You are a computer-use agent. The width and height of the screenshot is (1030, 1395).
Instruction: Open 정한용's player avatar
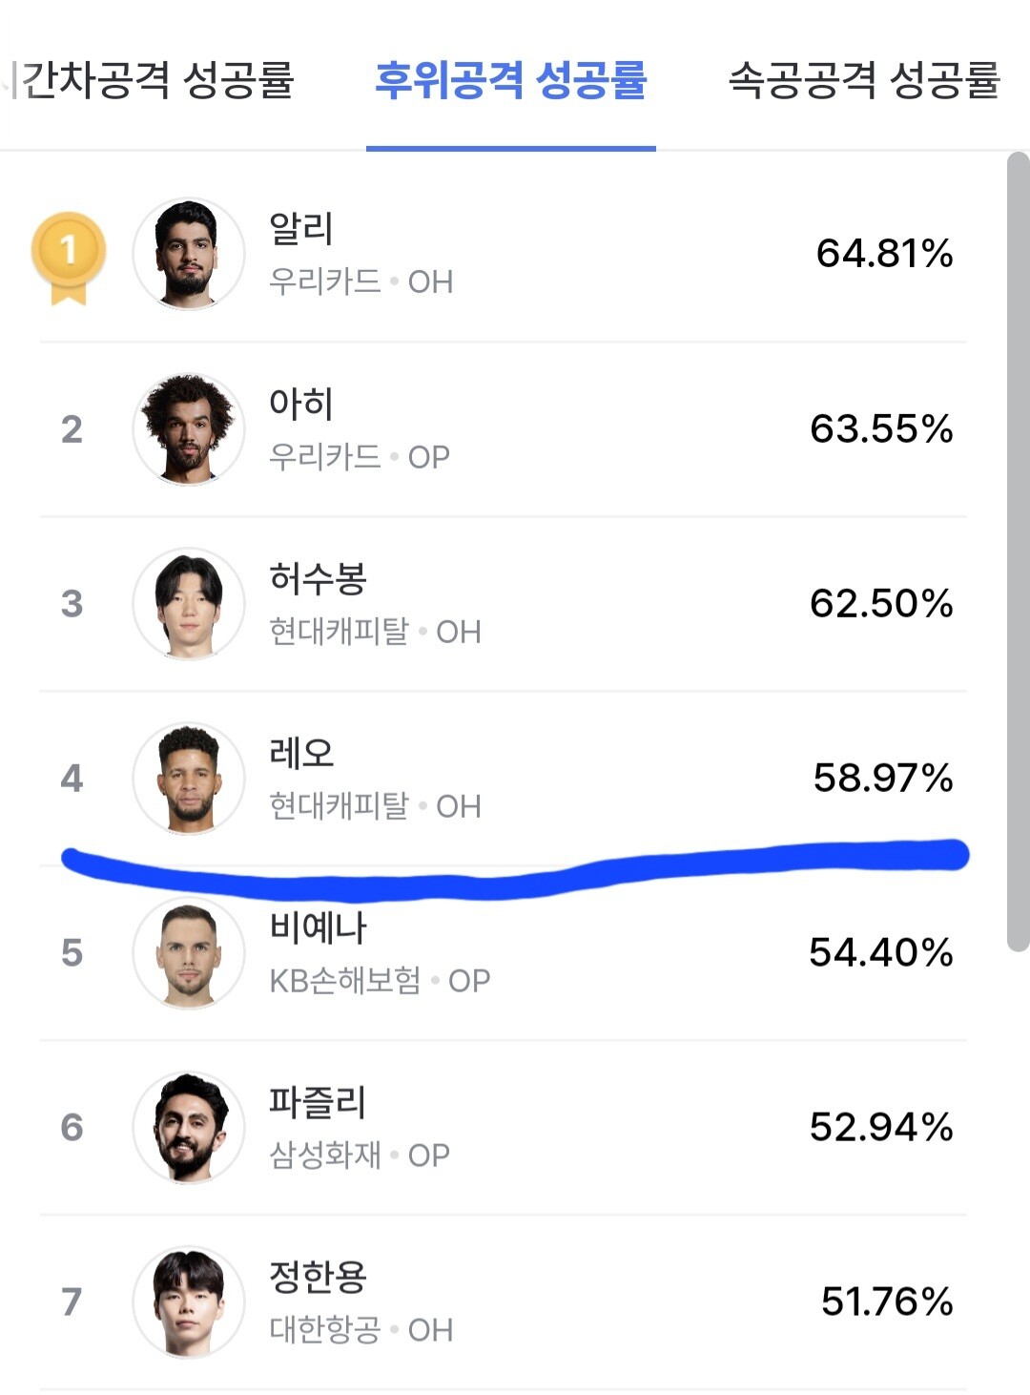click(x=189, y=1302)
